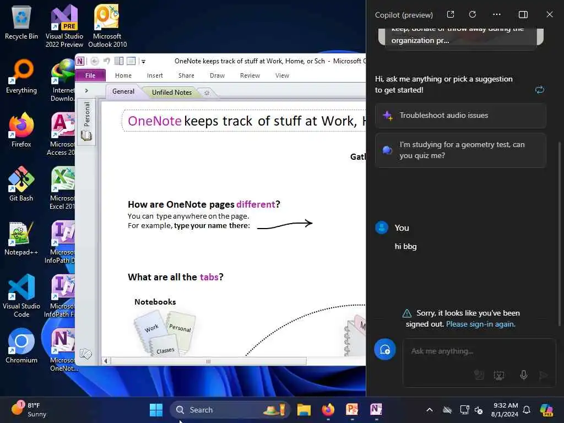Launch the Everything search desktop icon
Image resolution: width=564 pixels, height=423 pixels.
point(21,76)
